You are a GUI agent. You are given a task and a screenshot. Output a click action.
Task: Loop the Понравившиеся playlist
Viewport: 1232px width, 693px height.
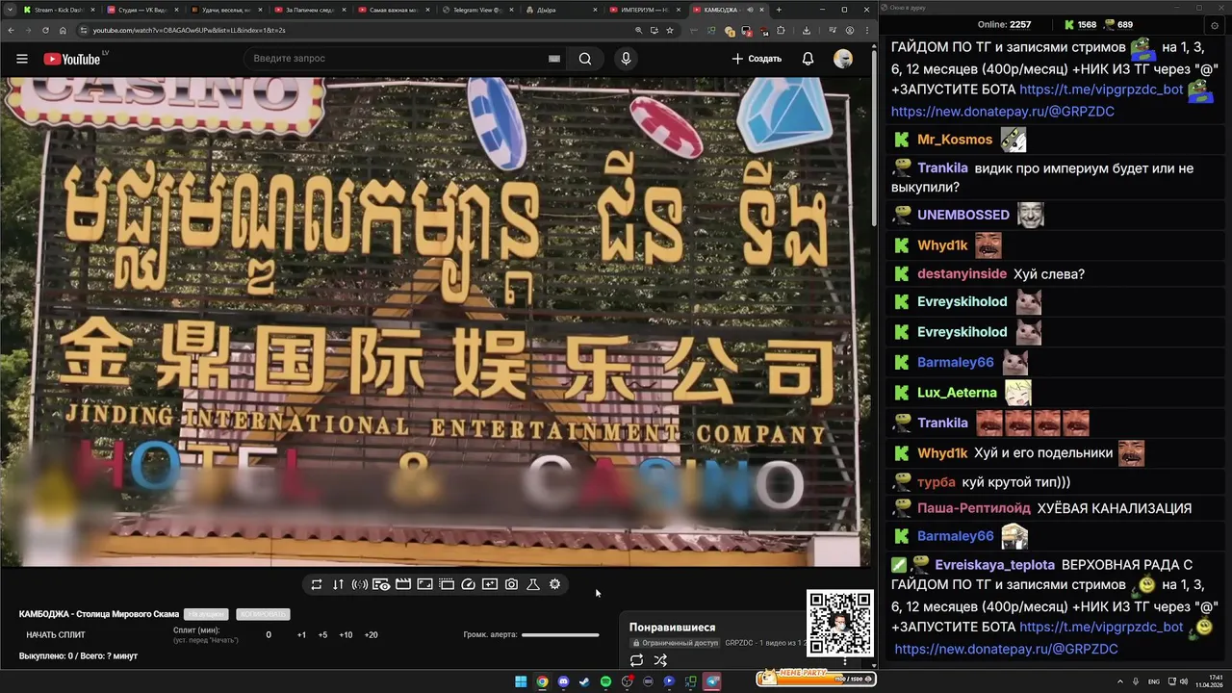pos(636,660)
